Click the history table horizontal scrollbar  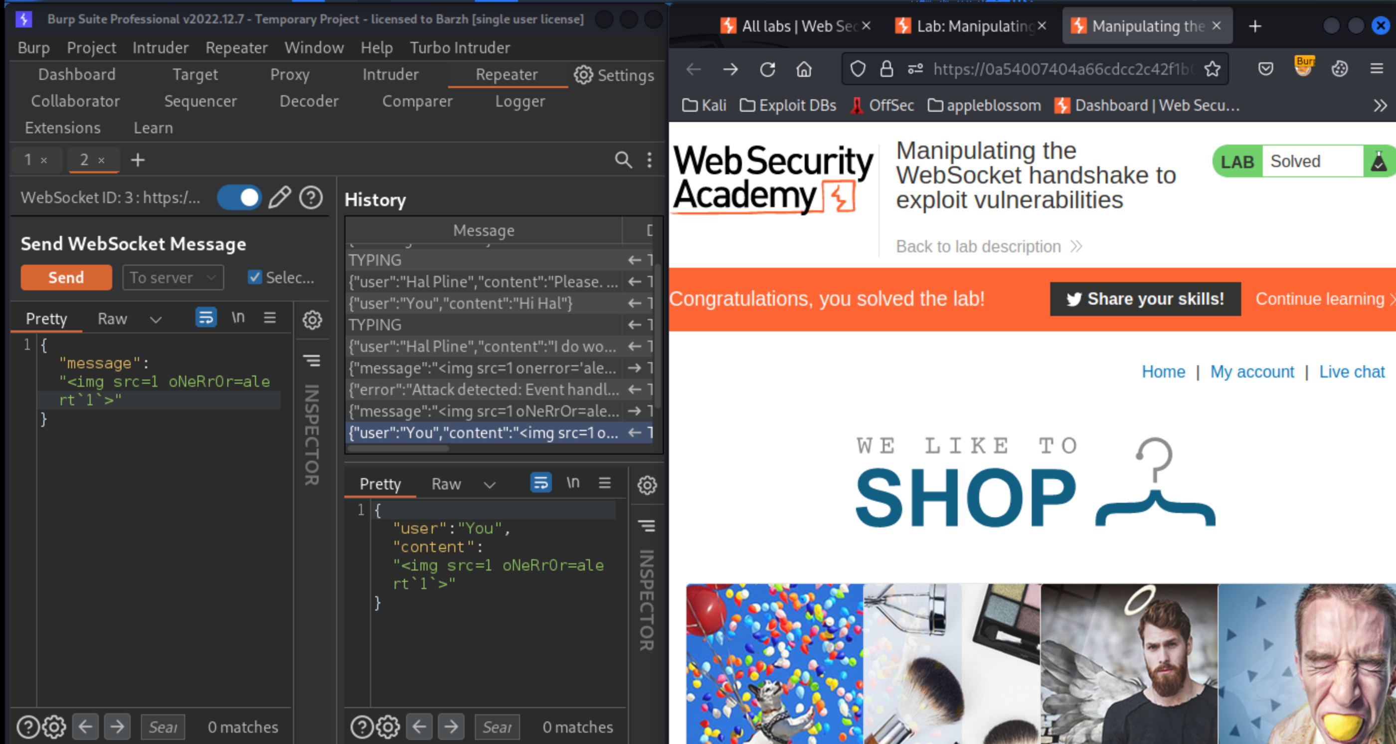[398, 448]
